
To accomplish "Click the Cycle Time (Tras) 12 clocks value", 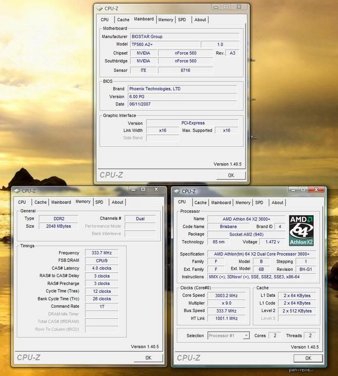I will click(102, 291).
